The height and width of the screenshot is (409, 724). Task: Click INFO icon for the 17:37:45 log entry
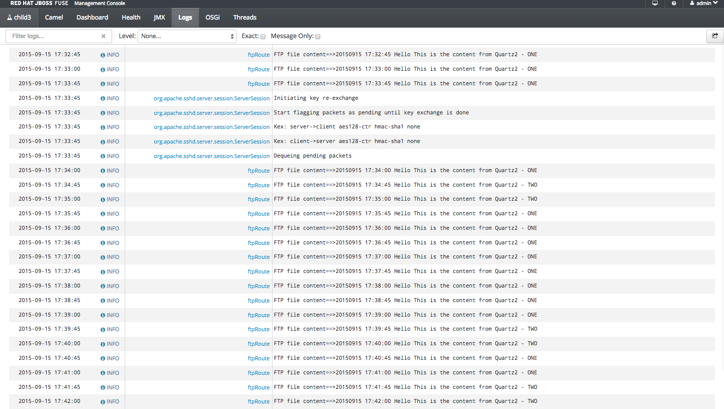103,272
